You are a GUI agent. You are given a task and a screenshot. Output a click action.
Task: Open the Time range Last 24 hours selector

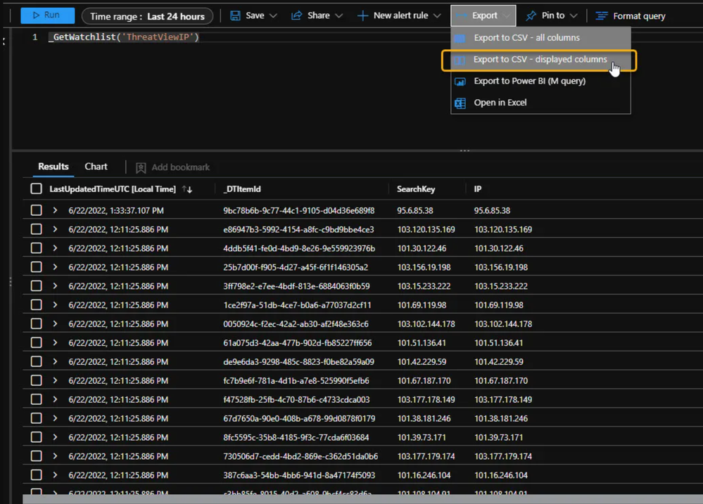(147, 16)
